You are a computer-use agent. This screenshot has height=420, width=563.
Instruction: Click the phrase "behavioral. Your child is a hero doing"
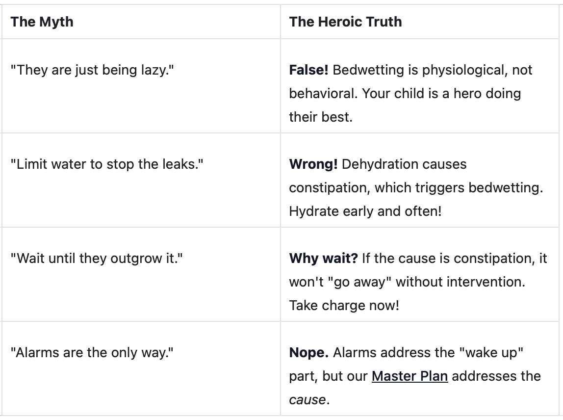pos(405,93)
